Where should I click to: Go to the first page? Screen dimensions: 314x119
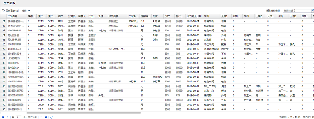click(3, 117)
